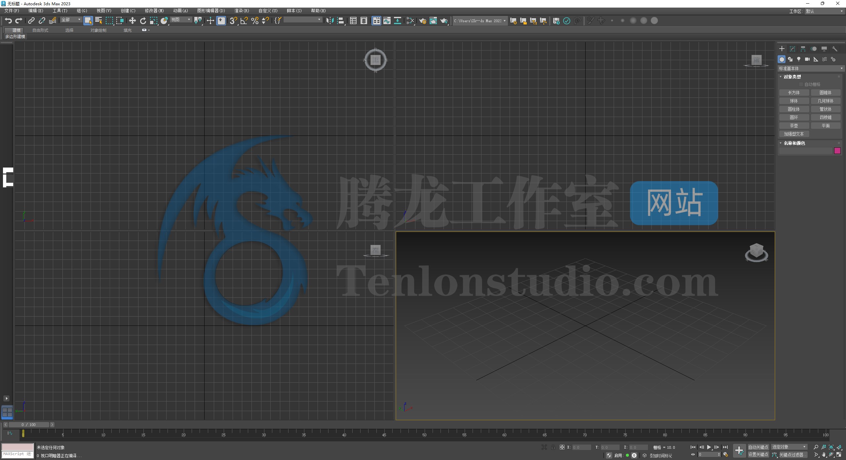
Task: Toggle the Ribbon display icon
Action: (x=376, y=21)
